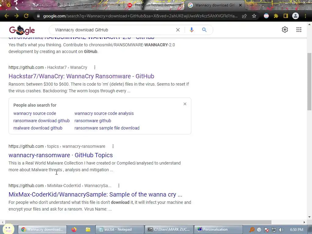Screen dimensions: 312x234
Task: Switch to ass.txt - Notepad window
Action: click(x=119, y=229)
